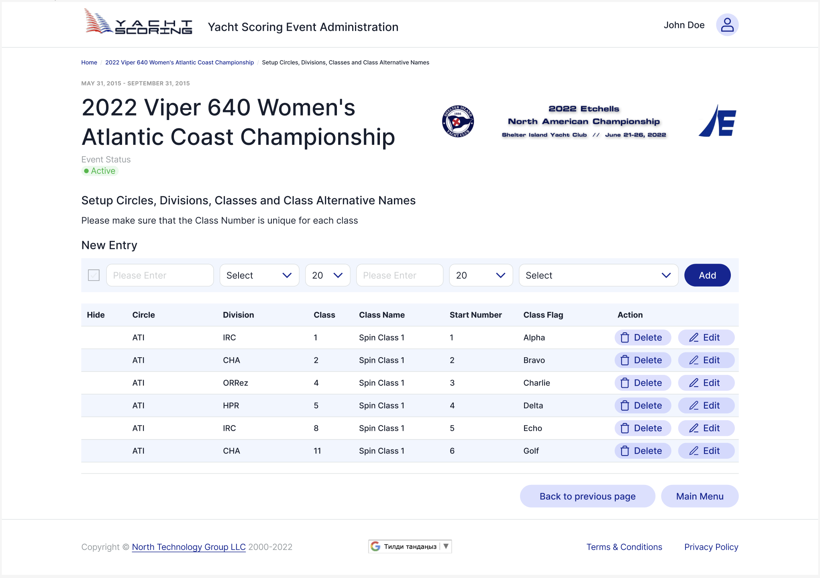This screenshot has width=820, height=578.
Task: Open the North Technology Group LLC link
Action: [x=189, y=547]
